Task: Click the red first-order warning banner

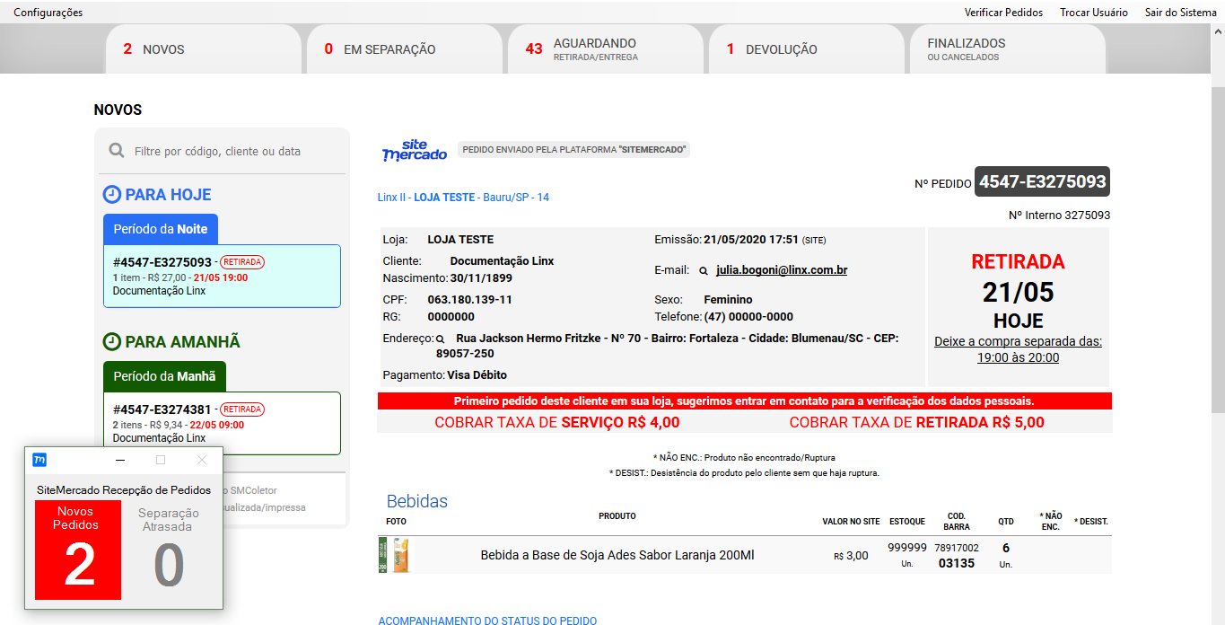Action: tap(745, 401)
